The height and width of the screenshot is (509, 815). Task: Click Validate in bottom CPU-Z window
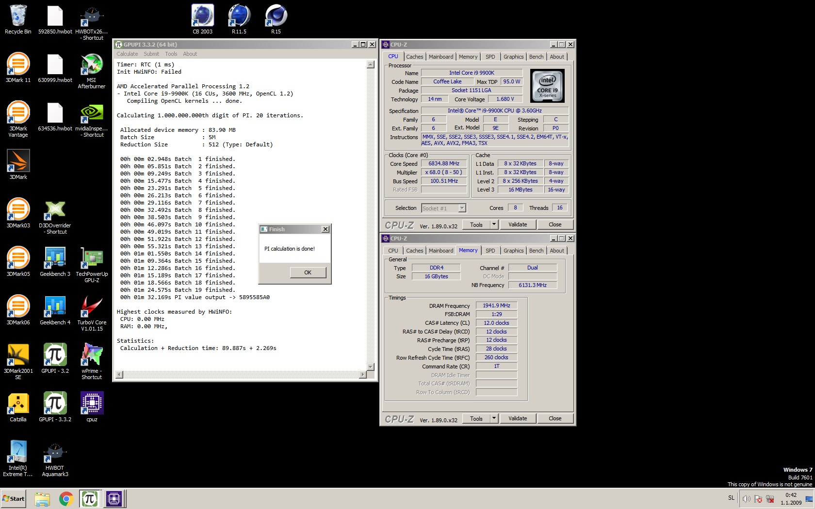(518, 418)
